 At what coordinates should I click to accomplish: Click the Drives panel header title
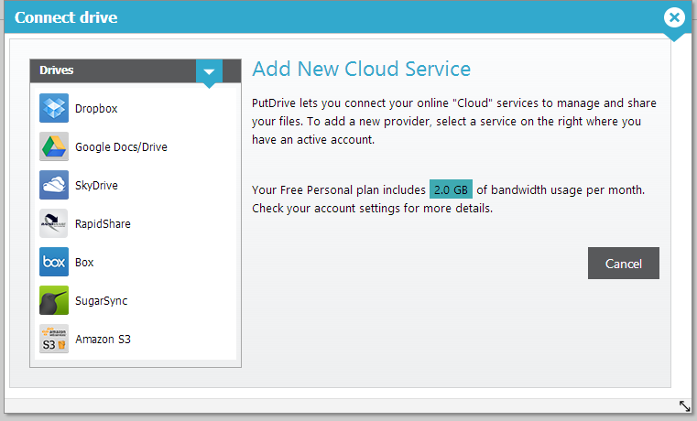pos(57,70)
